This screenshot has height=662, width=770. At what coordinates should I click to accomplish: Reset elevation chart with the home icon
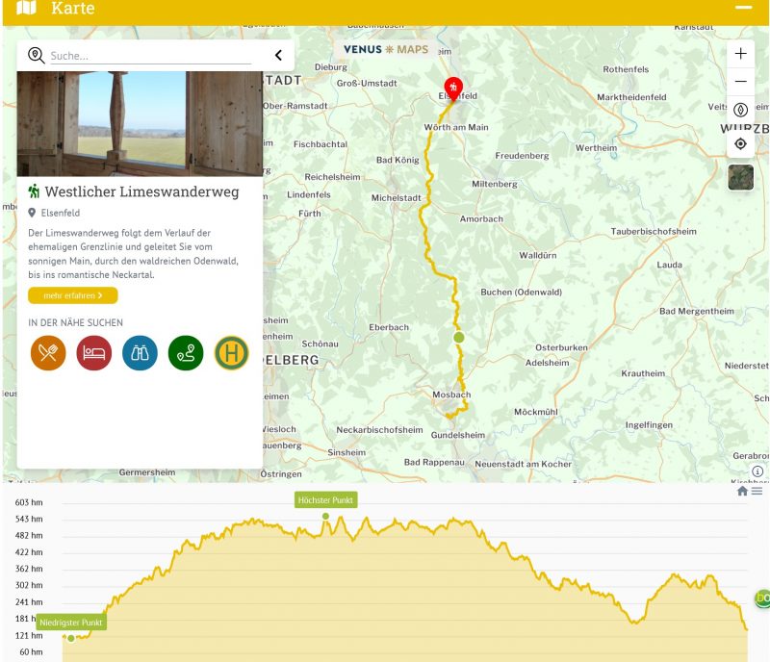tap(742, 492)
